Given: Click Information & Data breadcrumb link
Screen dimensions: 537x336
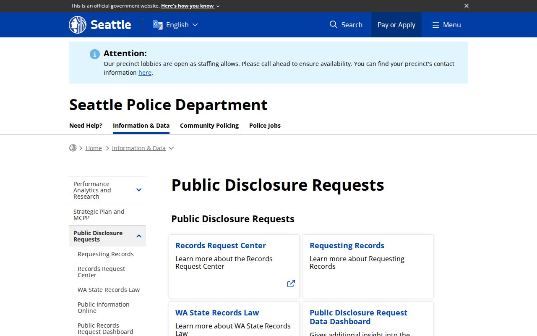Looking at the screenshot, I should [x=139, y=148].
